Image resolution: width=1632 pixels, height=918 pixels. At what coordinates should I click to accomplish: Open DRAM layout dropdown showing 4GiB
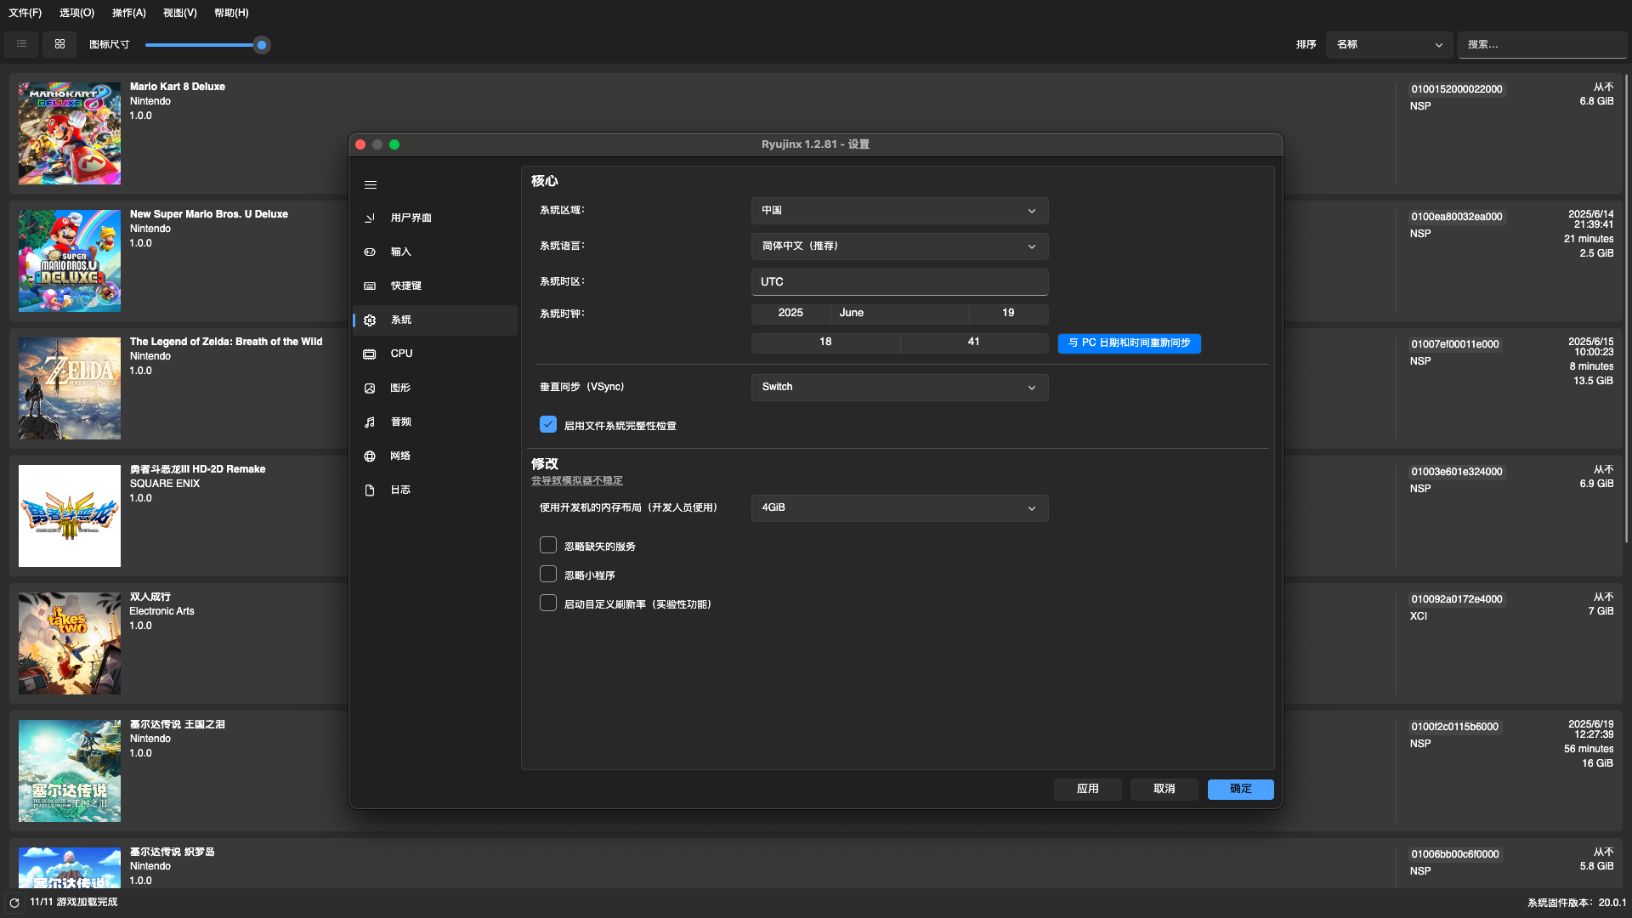coord(899,508)
